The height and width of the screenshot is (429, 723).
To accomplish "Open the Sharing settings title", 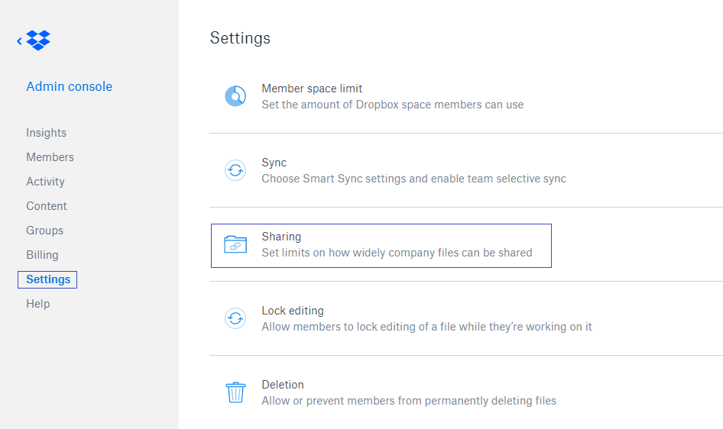I will pyautogui.click(x=281, y=237).
